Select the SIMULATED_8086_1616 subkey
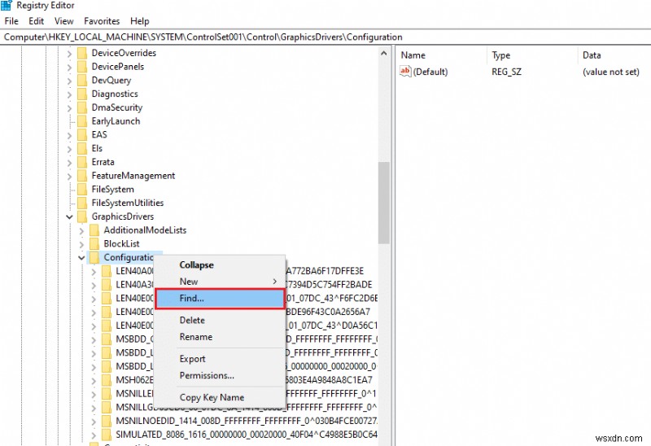Viewport: 651px width, 446px height. pos(247,435)
